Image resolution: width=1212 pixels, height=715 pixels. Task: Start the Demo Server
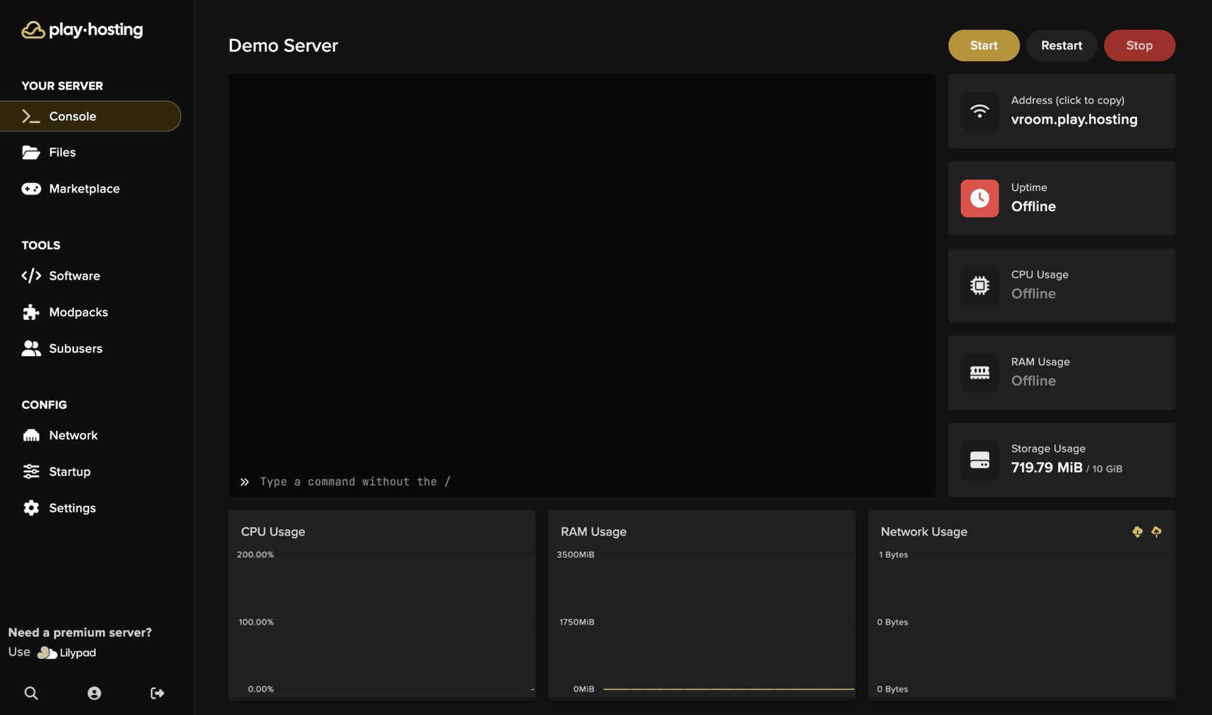coord(983,45)
